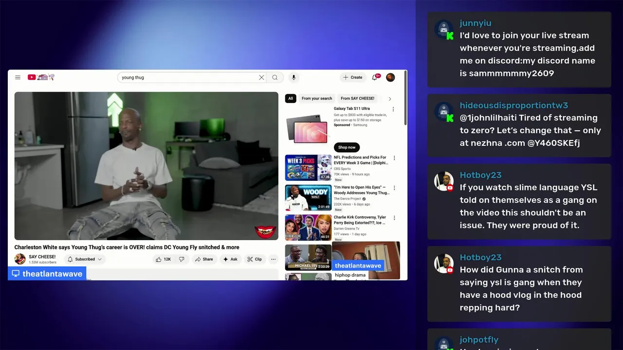The height and width of the screenshot is (350, 623).
Task: Open the account avatar menu
Action: pos(390,77)
